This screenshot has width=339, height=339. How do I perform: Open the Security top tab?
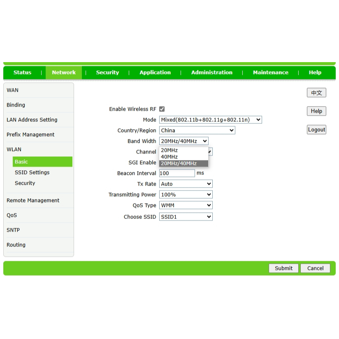click(107, 72)
